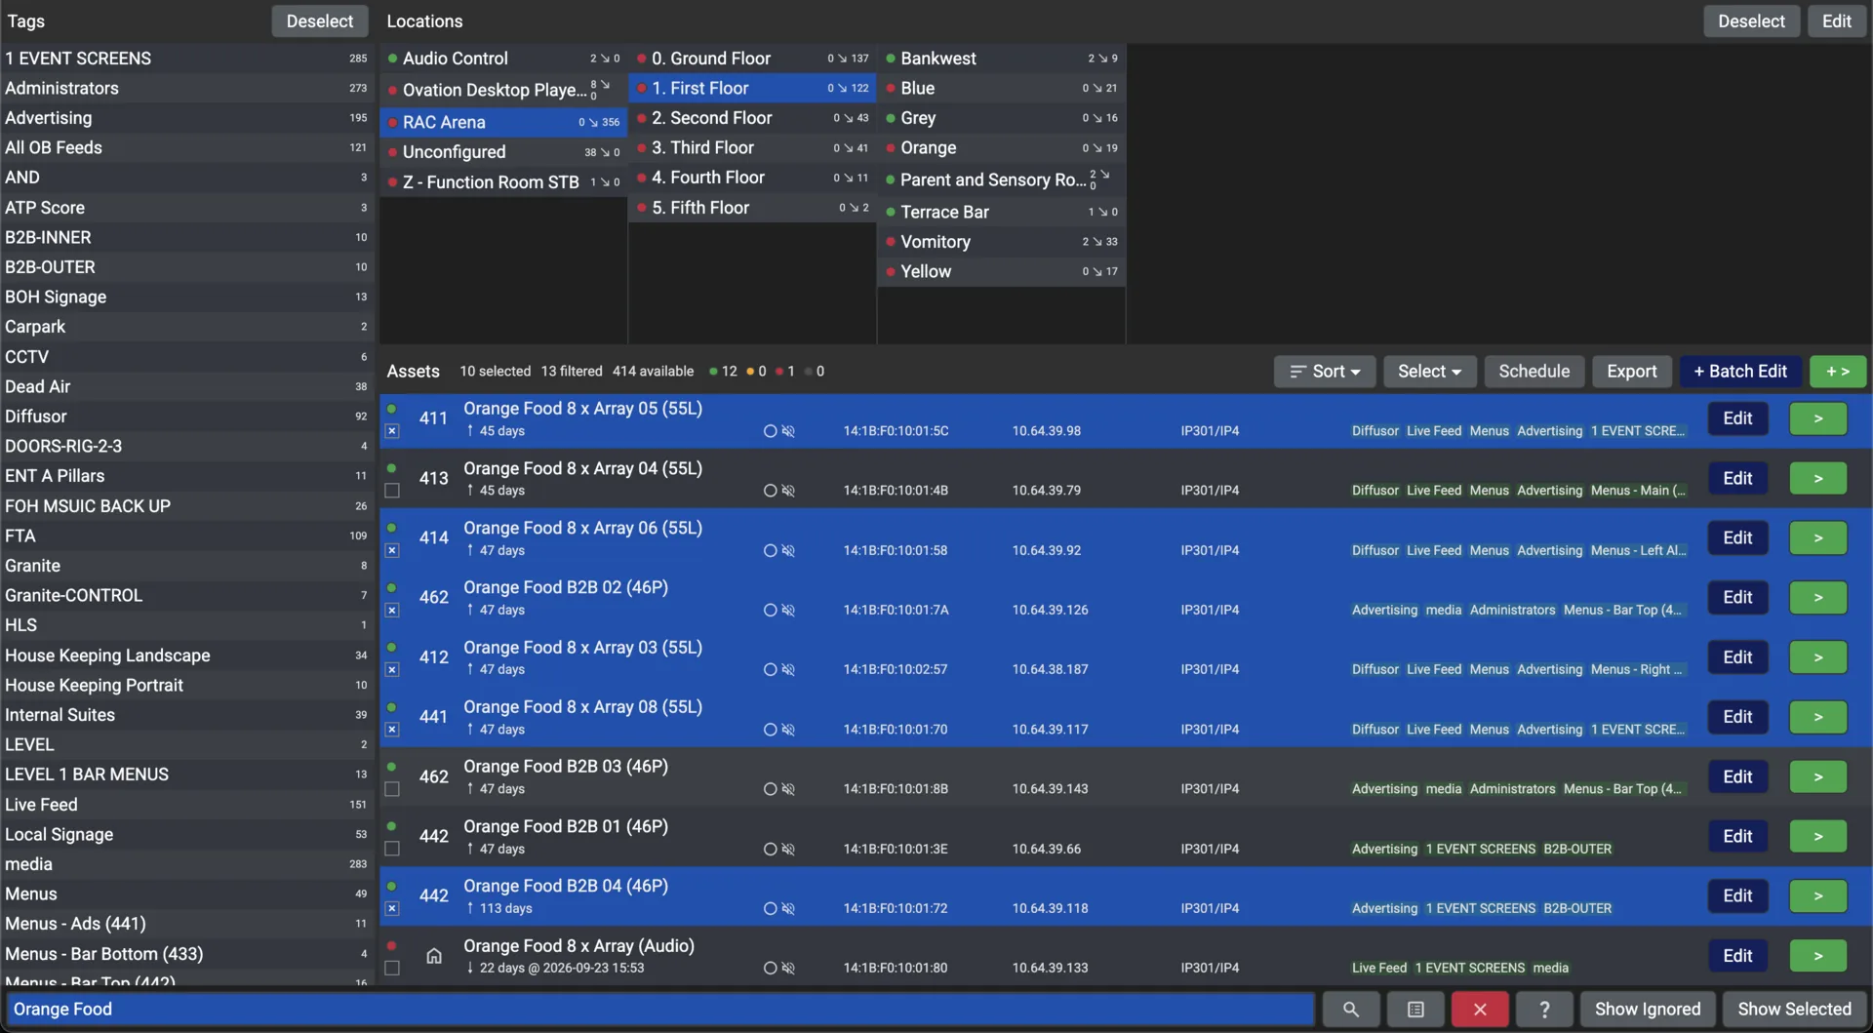Image resolution: width=1873 pixels, height=1033 pixels.
Task: Select the Diffusor tag in Tags list
Action: [x=186, y=417]
